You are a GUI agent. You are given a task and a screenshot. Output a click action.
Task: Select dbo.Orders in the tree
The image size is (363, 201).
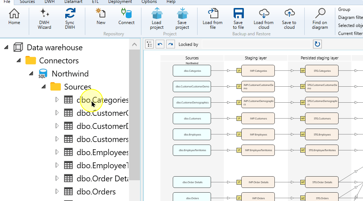click(96, 192)
